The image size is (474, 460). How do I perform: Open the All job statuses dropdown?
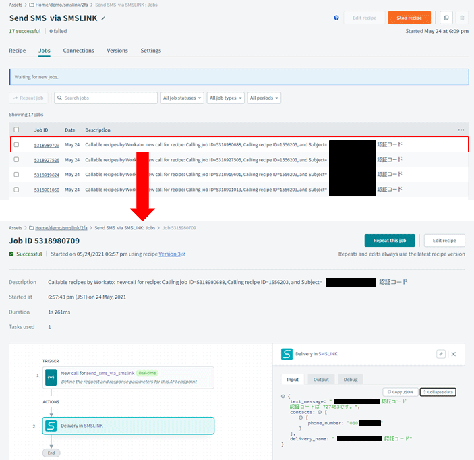pyautogui.click(x=182, y=98)
